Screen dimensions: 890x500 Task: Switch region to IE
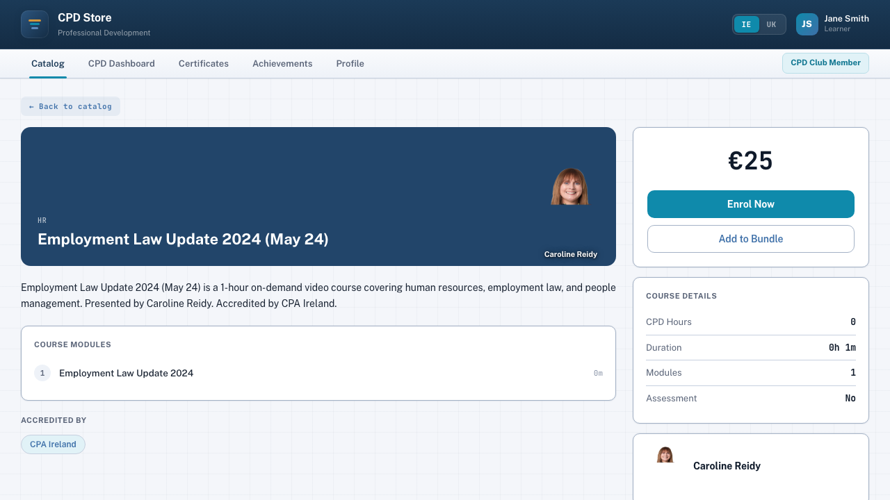click(747, 24)
